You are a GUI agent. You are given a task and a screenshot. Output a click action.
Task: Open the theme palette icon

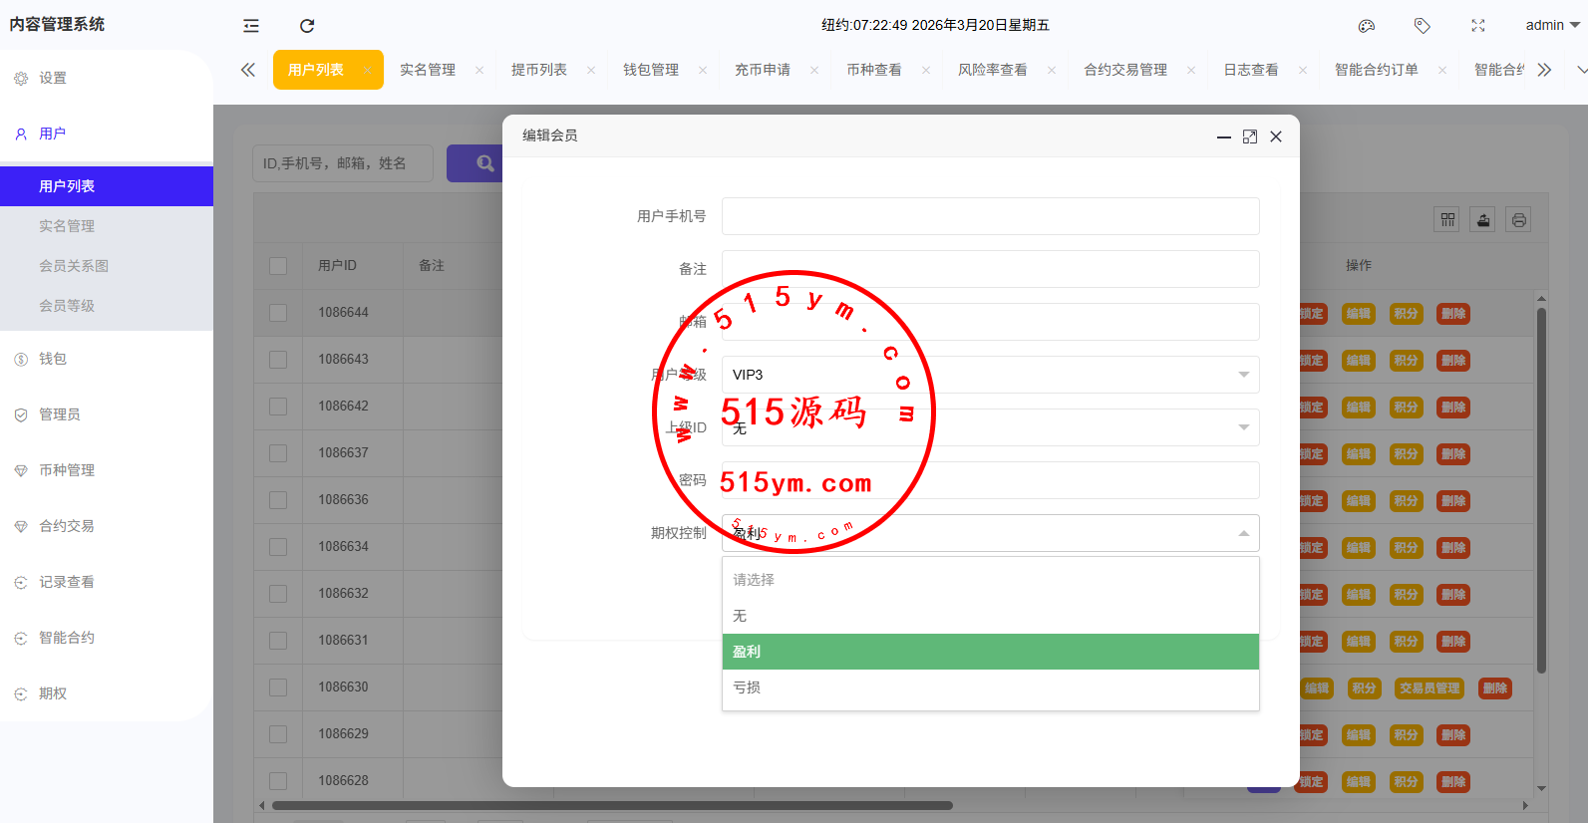(1367, 26)
